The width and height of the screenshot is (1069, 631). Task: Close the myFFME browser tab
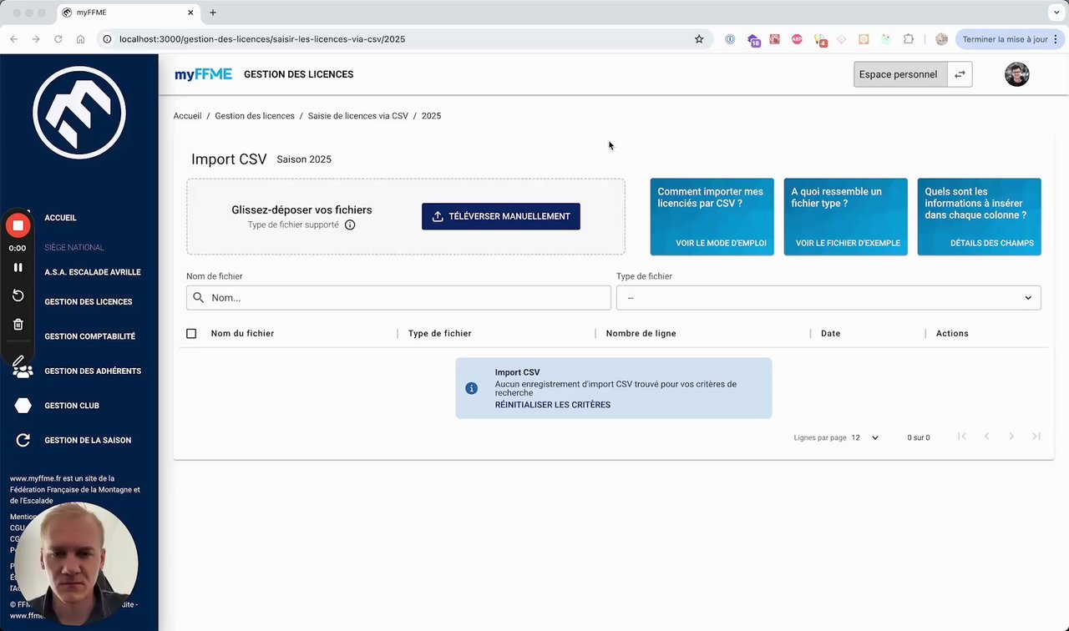tap(190, 13)
